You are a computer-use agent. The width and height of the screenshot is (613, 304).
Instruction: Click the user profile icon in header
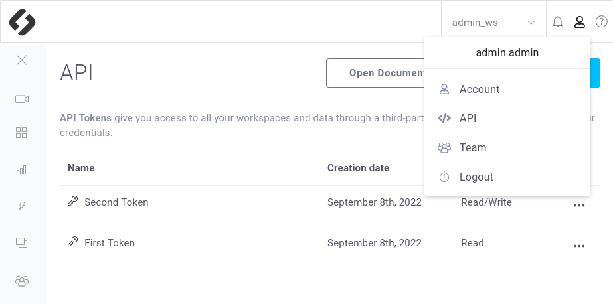click(579, 22)
